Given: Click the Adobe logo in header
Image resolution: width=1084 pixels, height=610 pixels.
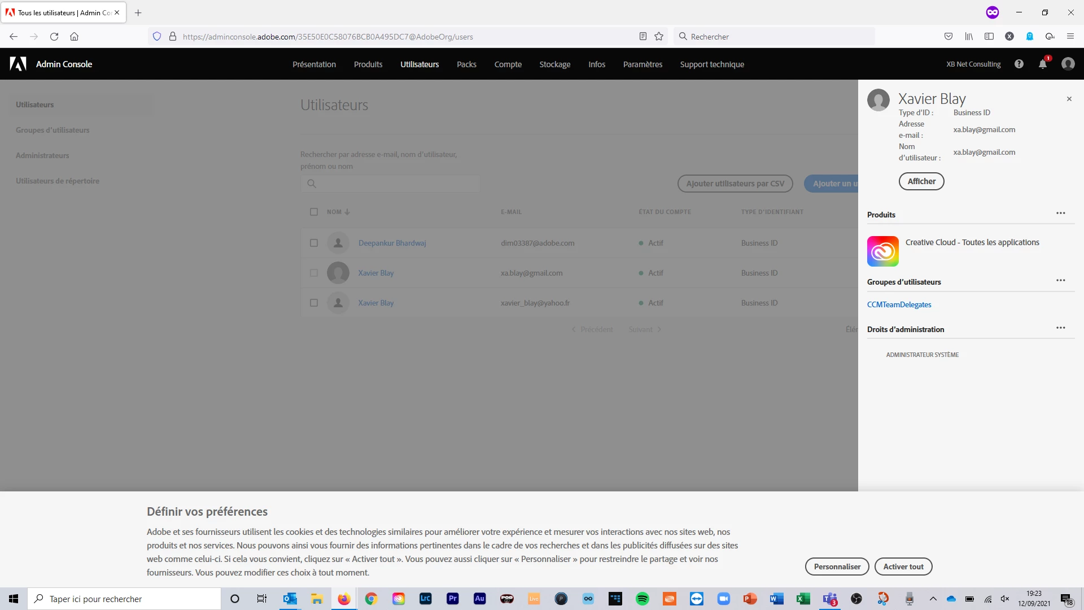Looking at the screenshot, I should coord(18,64).
